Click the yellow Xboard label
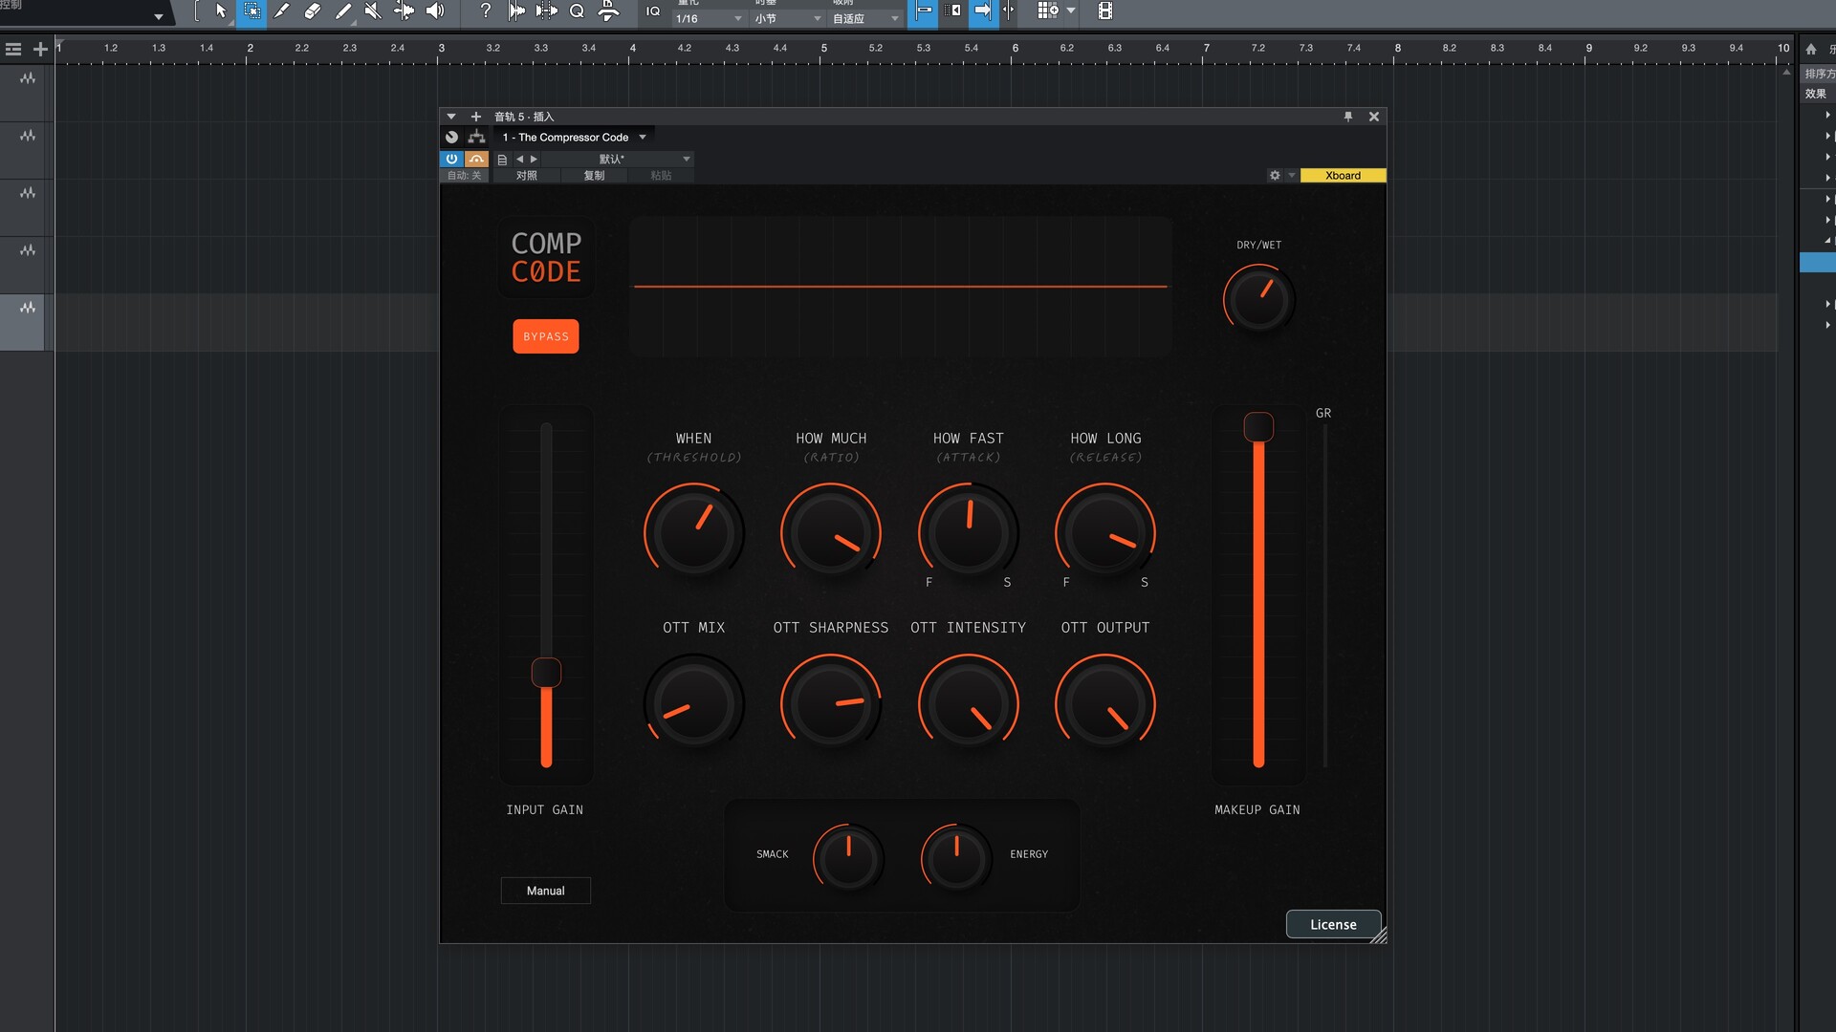 [x=1343, y=176]
